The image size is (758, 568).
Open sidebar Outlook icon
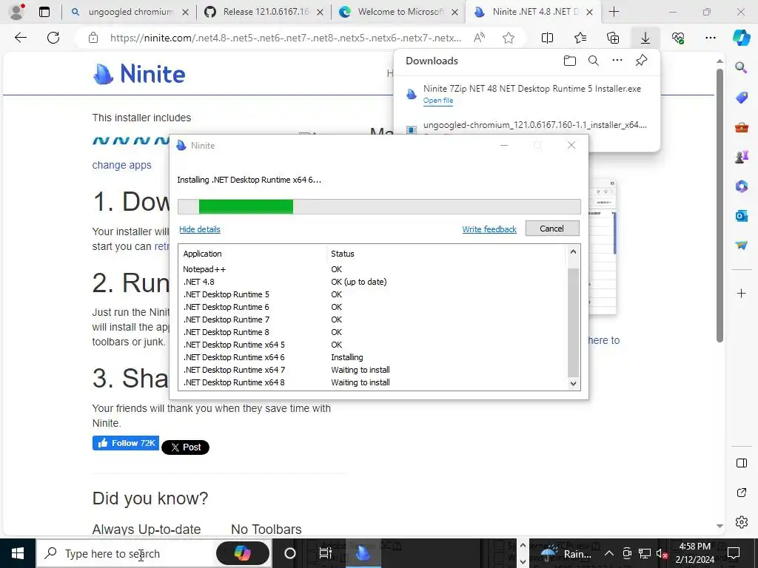741,215
